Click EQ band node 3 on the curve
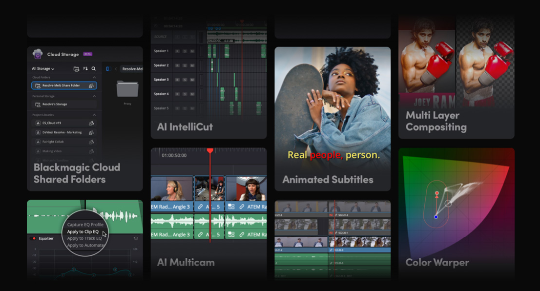The width and height of the screenshot is (540, 291). (73, 270)
